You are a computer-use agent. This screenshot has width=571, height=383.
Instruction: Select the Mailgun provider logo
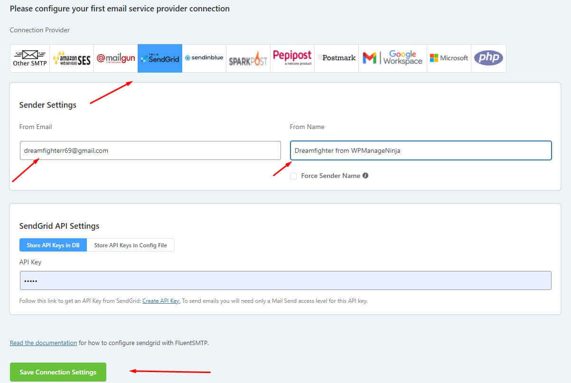pyautogui.click(x=116, y=58)
